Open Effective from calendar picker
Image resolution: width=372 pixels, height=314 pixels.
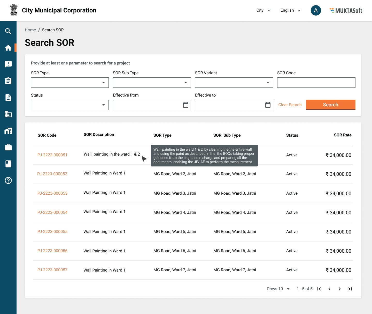pos(185,105)
